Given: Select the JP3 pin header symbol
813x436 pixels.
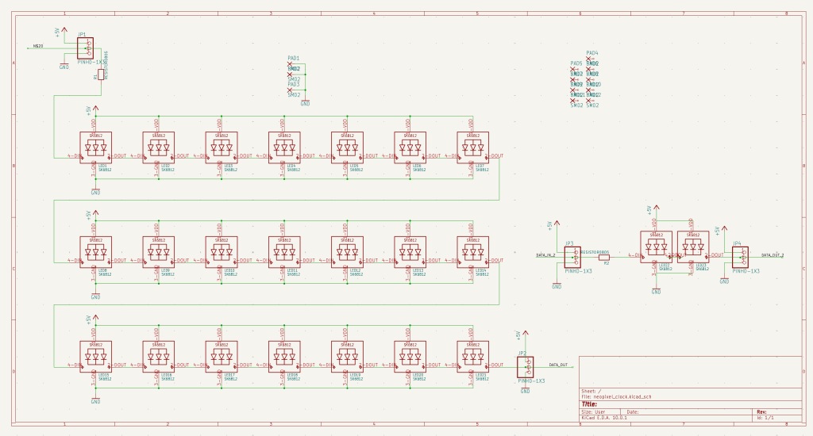Looking at the screenshot, I should click(572, 258).
